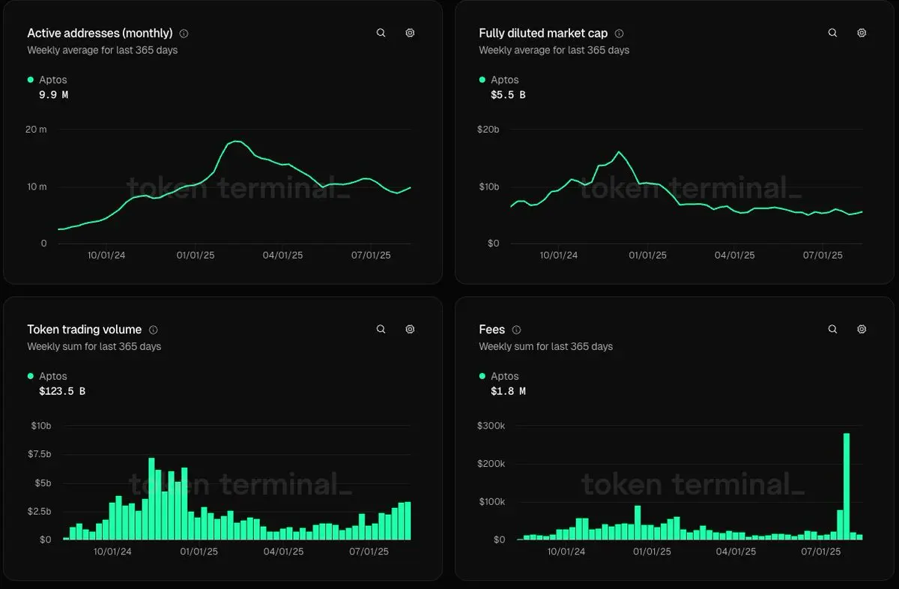Toggle Aptos legend dot in Fees chart
899x589 pixels.
pos(482,376)
